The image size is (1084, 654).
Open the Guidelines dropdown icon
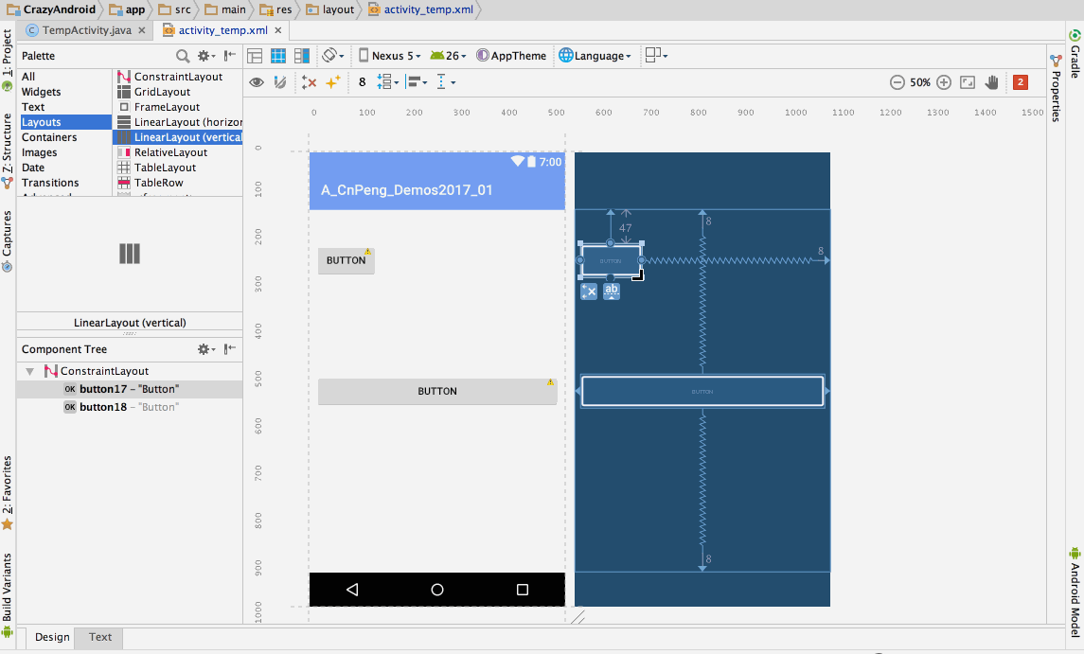(446, 82)
